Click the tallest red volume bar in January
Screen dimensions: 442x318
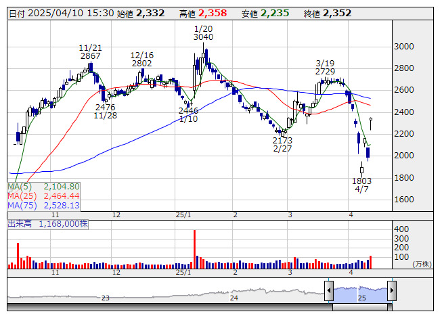click(194, 249)
